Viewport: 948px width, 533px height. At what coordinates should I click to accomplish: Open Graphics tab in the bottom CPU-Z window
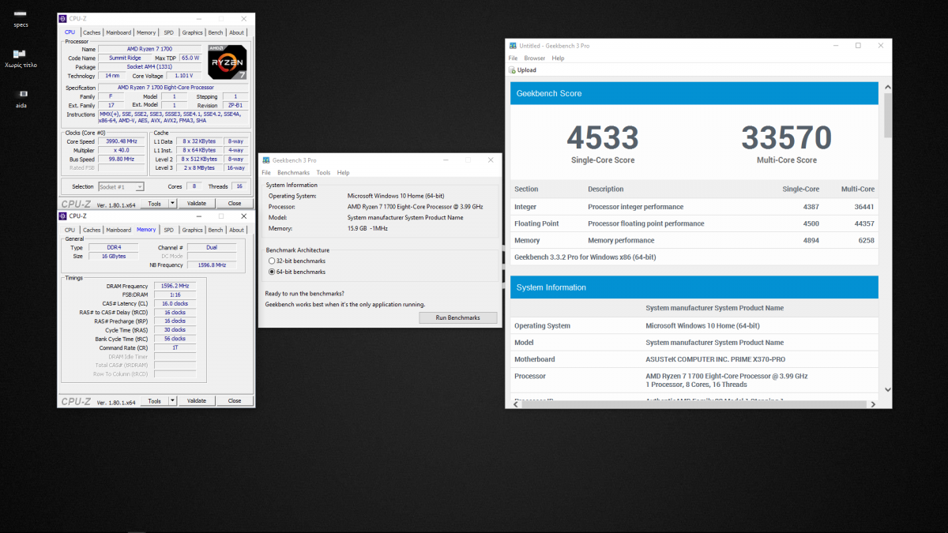click(192, 230)
